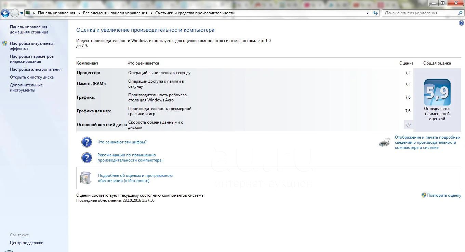Viewport: 465px width, 252px height.
Task: Open Центр поддержки link
Action: tap(27, 243)
